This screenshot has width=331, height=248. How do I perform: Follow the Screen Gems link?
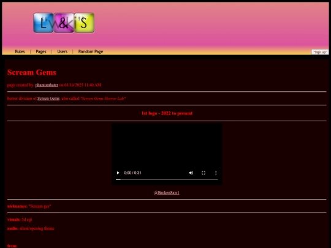click(48, 99)
